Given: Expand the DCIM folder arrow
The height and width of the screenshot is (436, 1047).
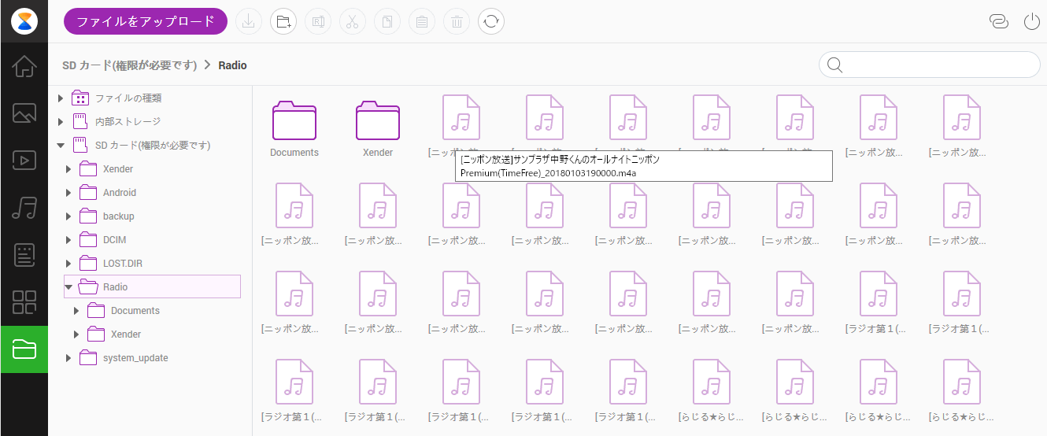Looking at the screenshot, I should pyautogui.click(x=68, y=239).
